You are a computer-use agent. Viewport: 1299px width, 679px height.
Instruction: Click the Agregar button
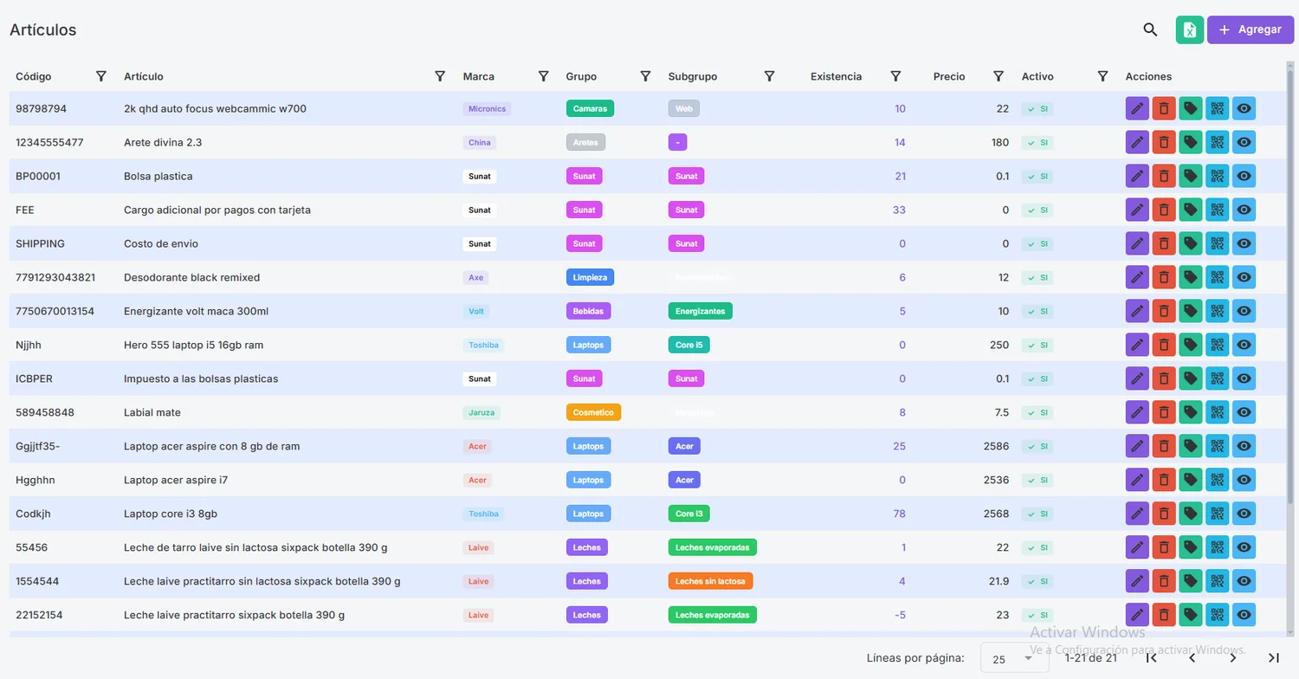pyautogui.click(x=1250, y=29)
